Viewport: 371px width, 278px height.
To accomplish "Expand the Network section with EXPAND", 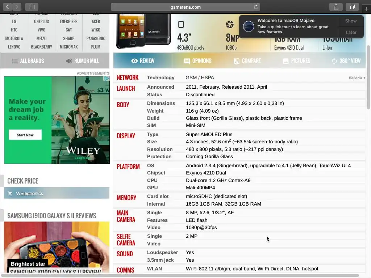I will 357,78.
